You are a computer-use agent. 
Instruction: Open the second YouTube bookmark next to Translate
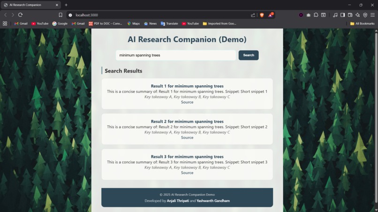190,23
